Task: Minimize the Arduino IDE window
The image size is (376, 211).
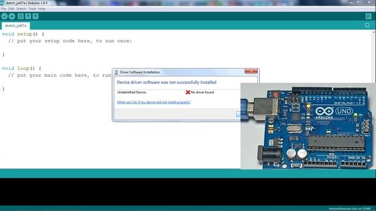Action: click(351, 2)
